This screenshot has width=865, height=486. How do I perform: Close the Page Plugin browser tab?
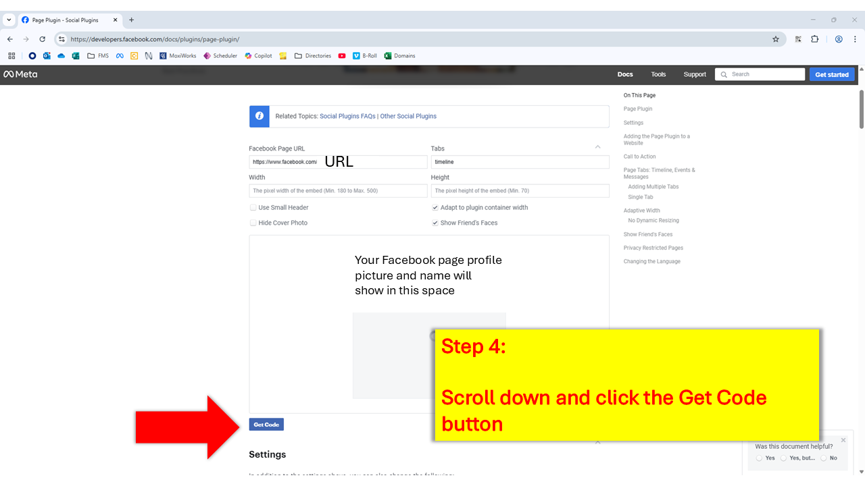[115, 20]
